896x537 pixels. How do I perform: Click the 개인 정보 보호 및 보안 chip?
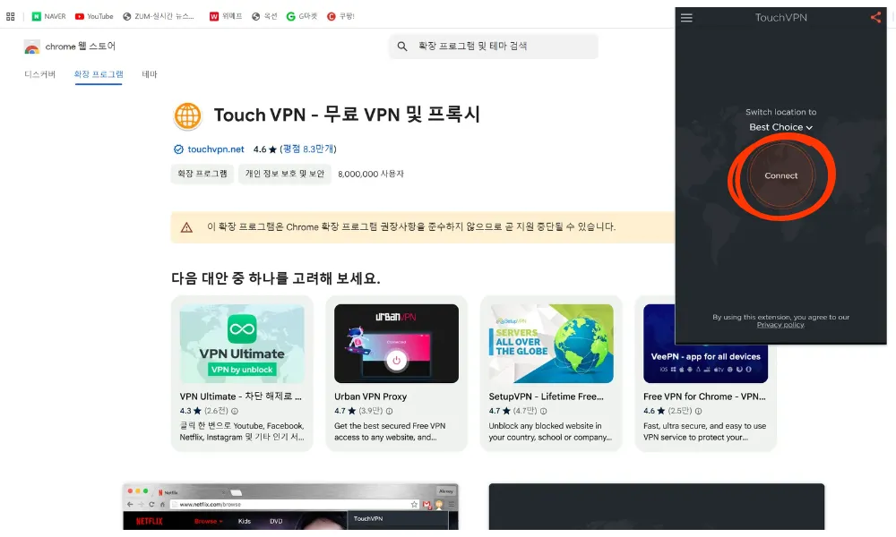click(285, 174)
